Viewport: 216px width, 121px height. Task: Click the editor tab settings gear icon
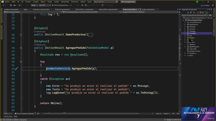tap(180, 9)
